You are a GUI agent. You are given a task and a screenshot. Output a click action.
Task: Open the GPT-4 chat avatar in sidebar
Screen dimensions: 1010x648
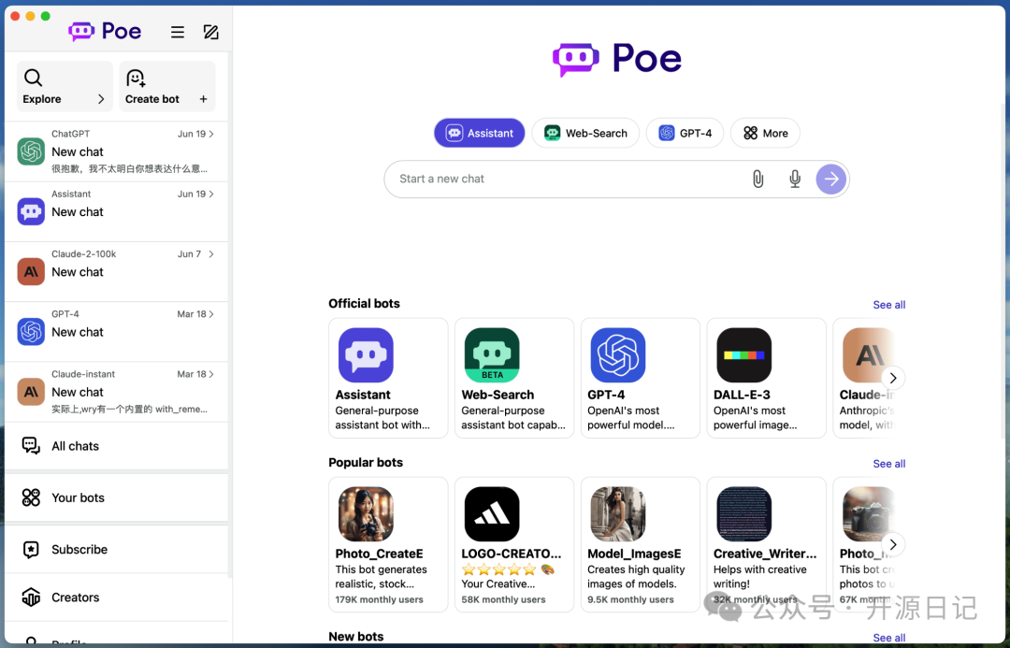click(31, 332)
